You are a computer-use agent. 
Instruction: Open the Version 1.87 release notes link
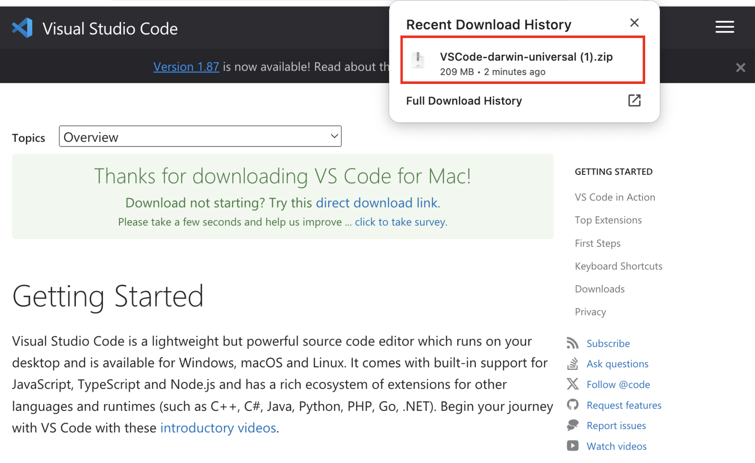coord(186,67)
